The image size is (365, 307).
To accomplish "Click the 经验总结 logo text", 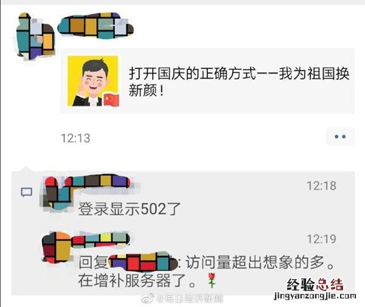I will pos(315,285).
